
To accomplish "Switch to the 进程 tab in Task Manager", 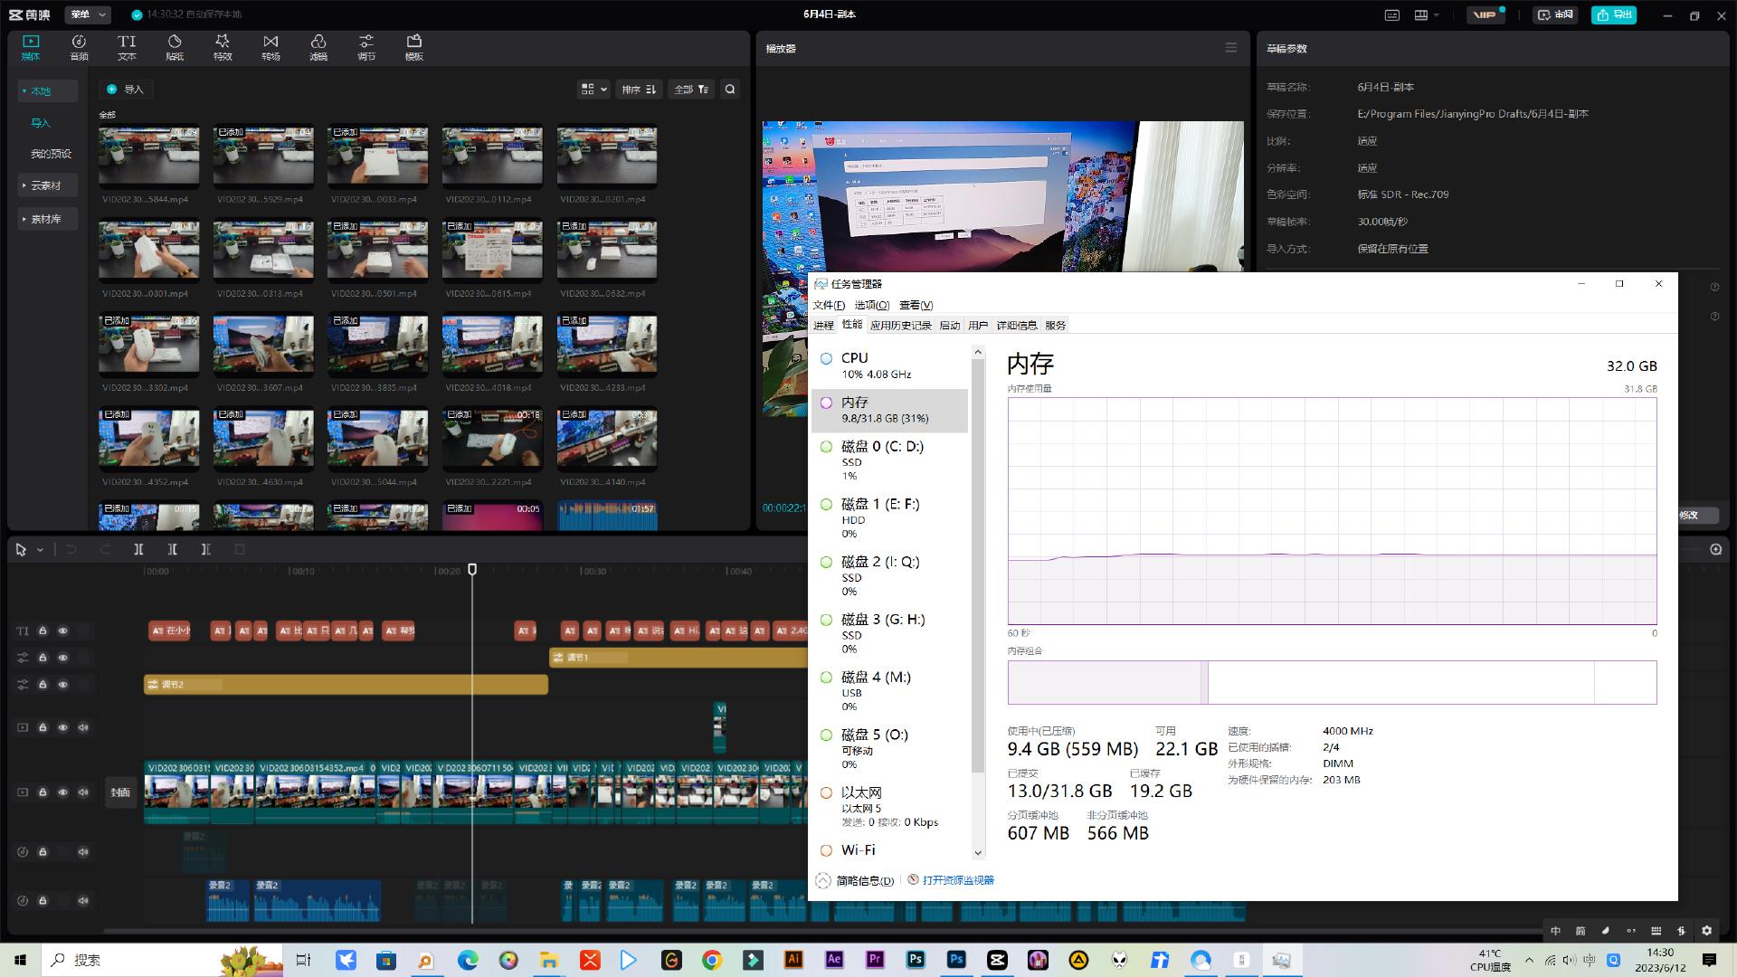I will 823,325.
